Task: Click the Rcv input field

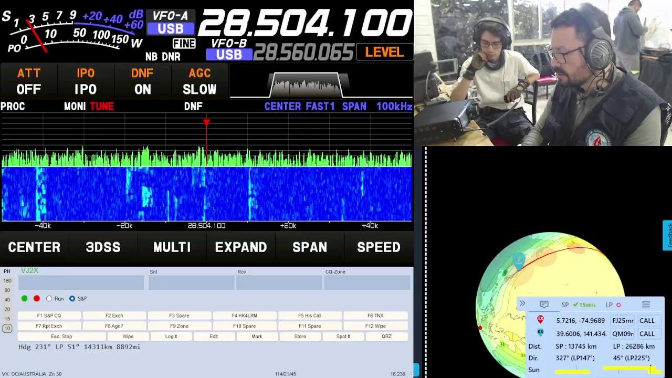Action: click(279, 282)
